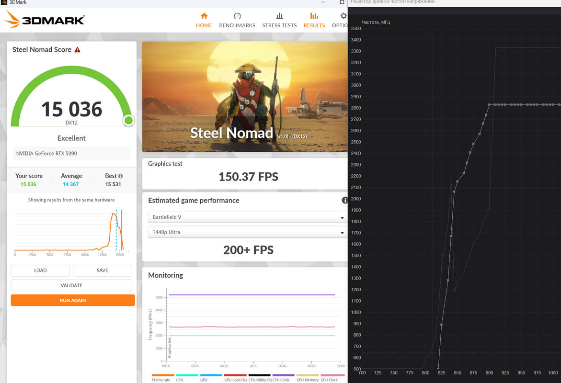The height and width of the screenshot is (383, 561).
Task: Toggle the GPU Load (%) legend entry
Action: click(235, 378)
